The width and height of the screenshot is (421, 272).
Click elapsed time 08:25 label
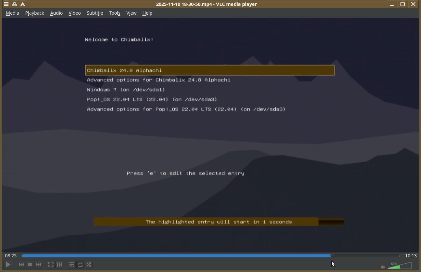click(11, 256)
